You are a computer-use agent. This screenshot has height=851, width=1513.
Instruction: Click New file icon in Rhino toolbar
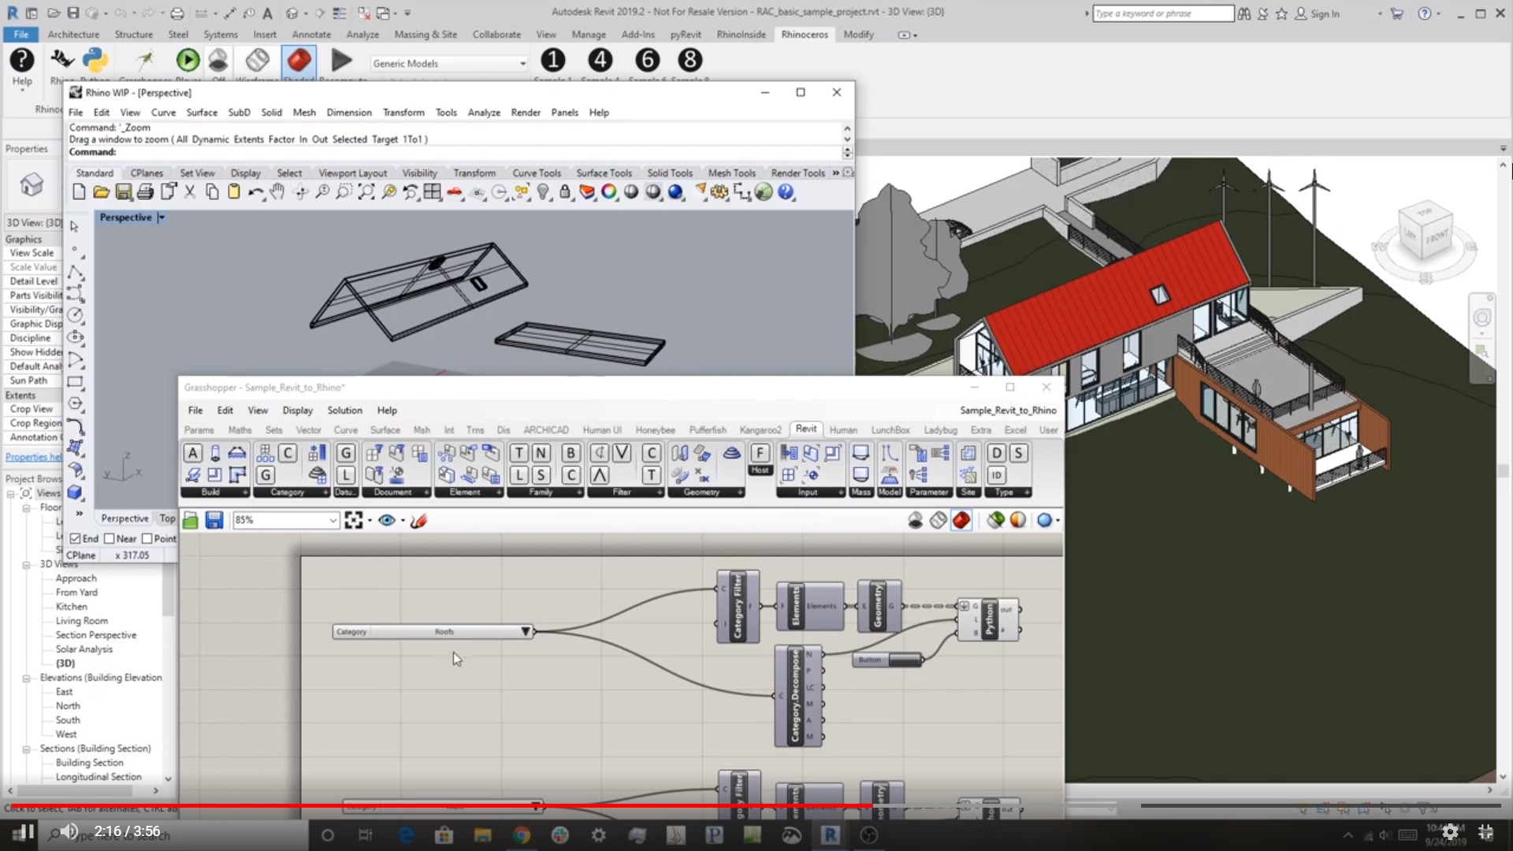tap(79, 191)
